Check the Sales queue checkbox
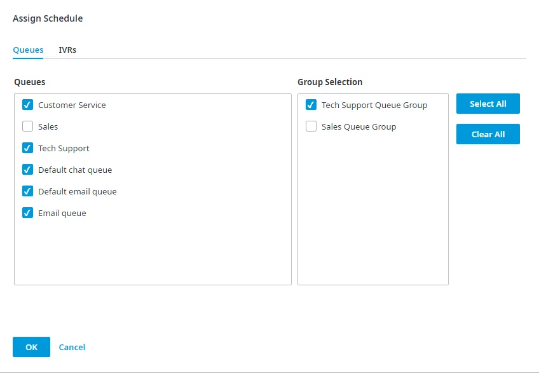This screenshot has width=539, height=373. (27, 126)
